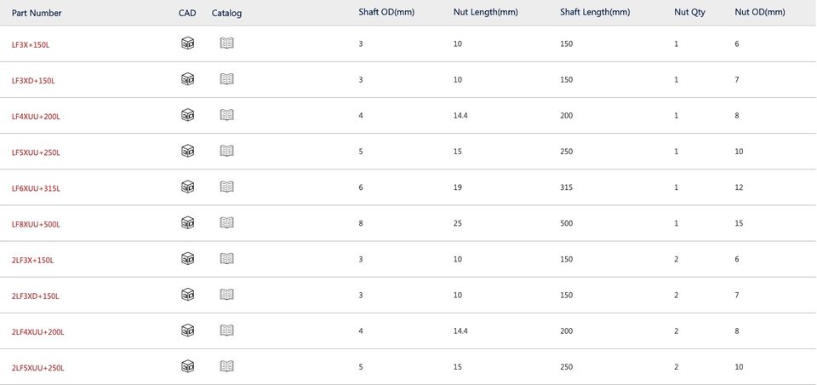Open catalog icon in LF5XUU+250L row
The height and width of the screenshot is (385, 817).
coord(226,152)
